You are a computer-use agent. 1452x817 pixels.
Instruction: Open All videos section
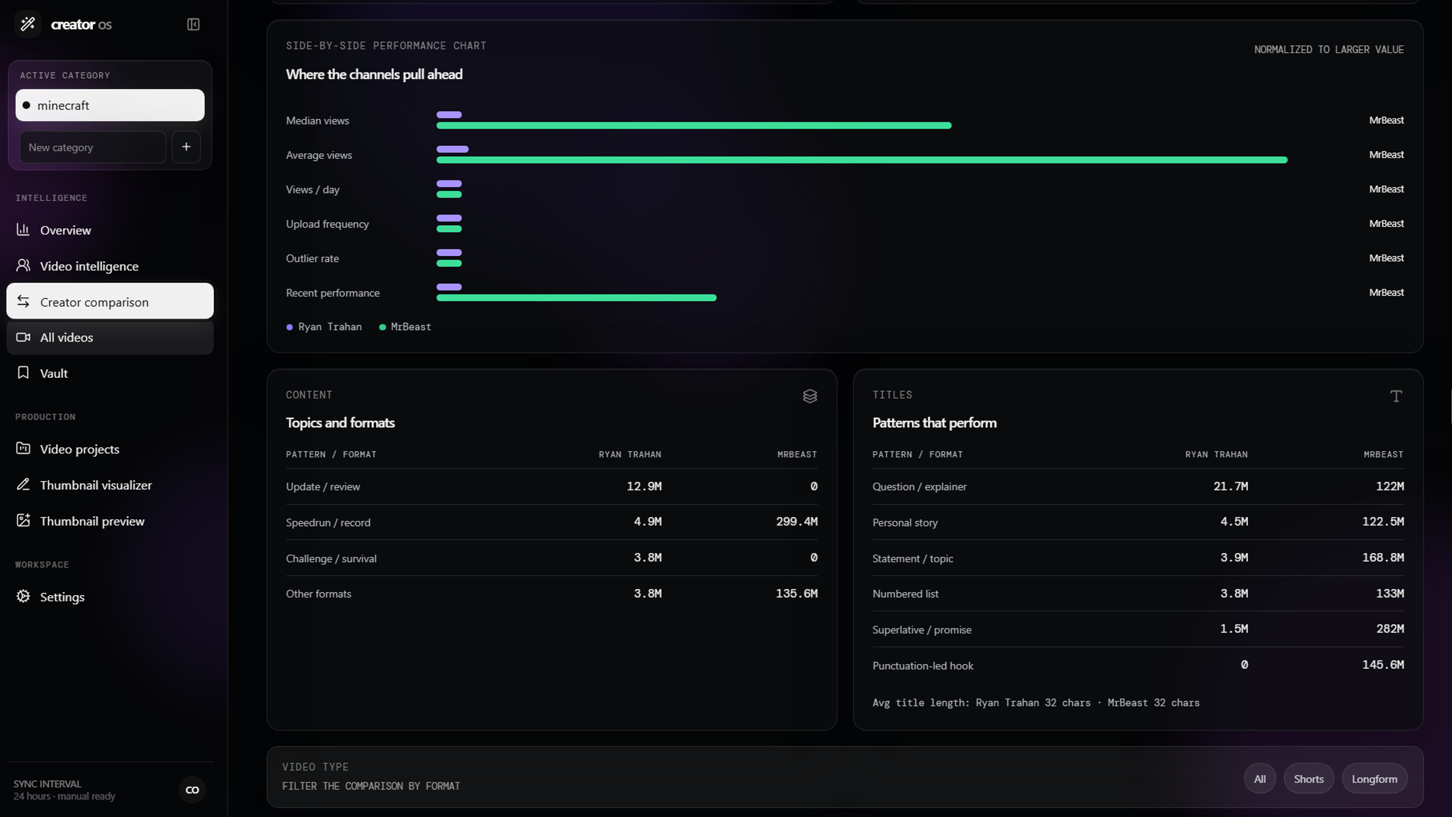pos(110,338)
